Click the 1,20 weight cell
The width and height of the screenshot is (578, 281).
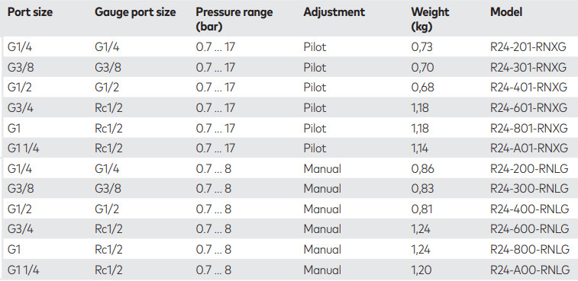(421, 270)
